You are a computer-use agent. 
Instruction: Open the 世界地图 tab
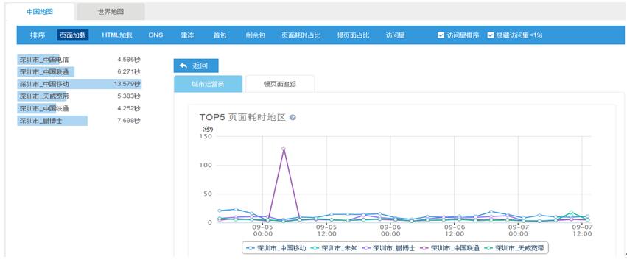click(111, 12)
